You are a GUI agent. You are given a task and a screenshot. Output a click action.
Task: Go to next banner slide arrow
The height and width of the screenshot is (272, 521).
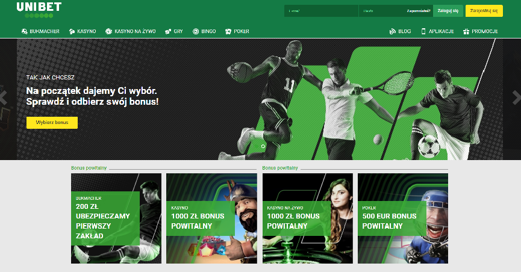point(517,98)
